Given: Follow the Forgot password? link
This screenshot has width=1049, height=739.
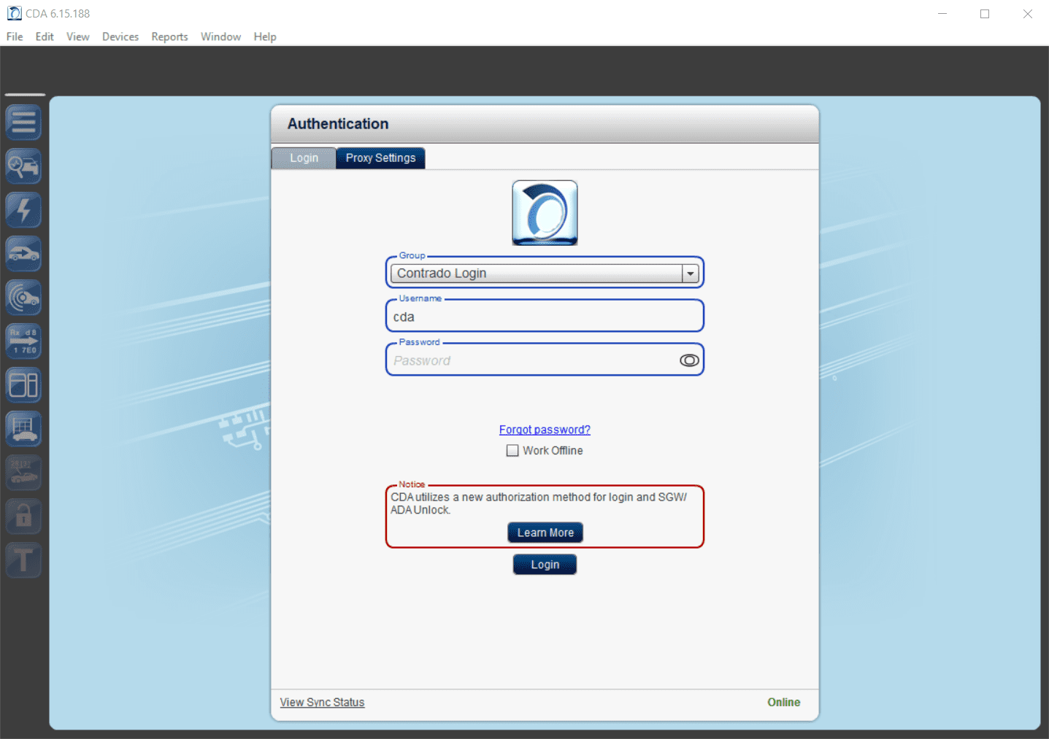Looking at the screenshot, I should [x=545, y=430].
